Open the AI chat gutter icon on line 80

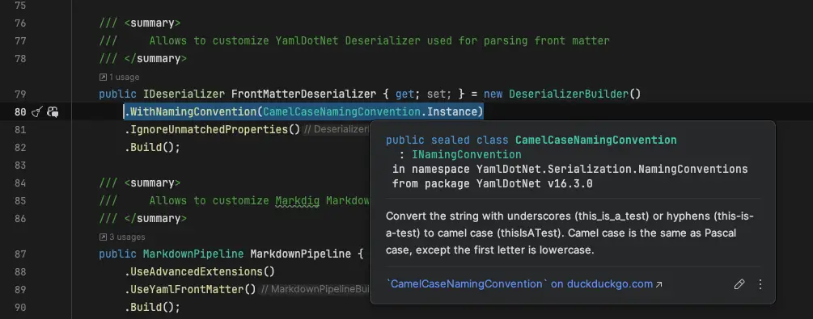click(x=53, y=112)
